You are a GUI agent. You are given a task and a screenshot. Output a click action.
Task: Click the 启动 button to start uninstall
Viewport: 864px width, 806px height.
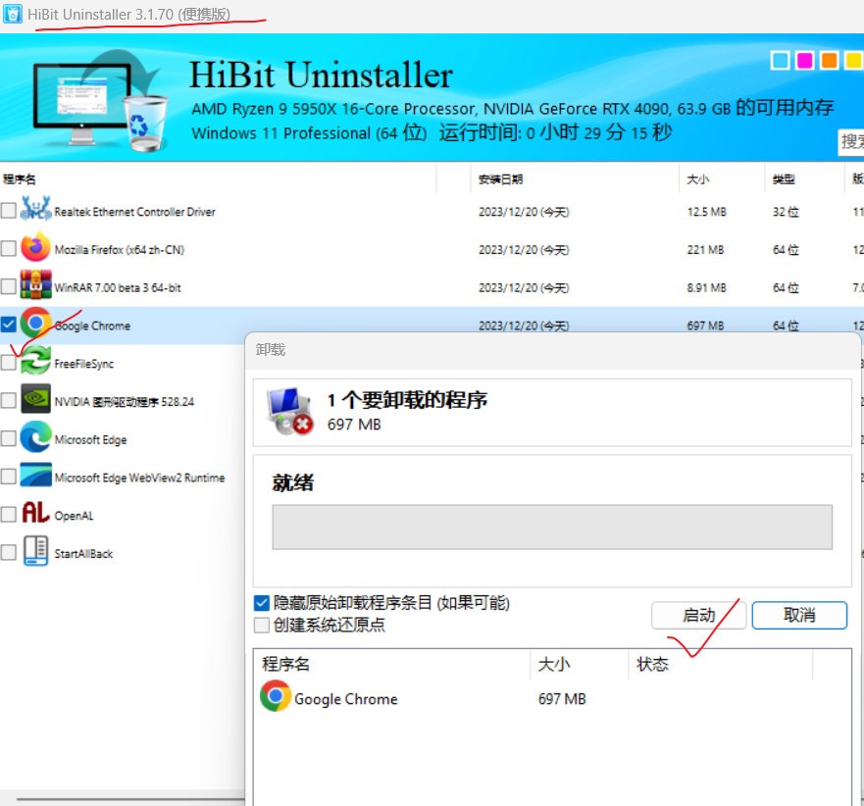pyautogui.click(x=698, y=616)
